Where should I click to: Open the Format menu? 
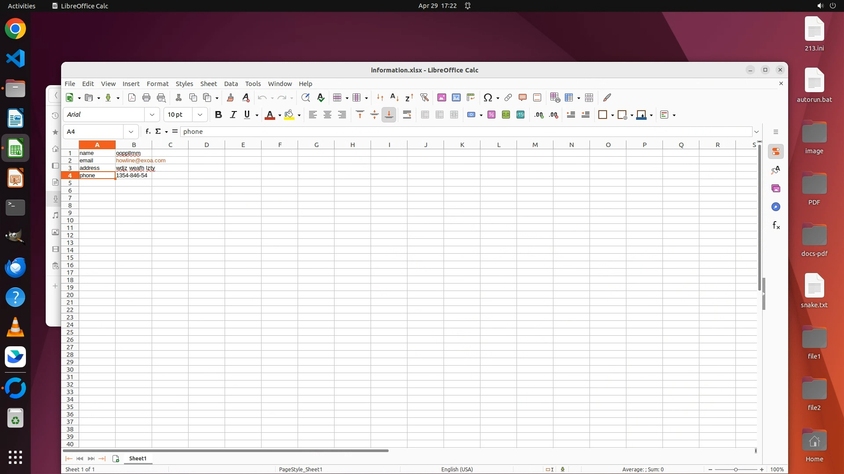[157, 83]
